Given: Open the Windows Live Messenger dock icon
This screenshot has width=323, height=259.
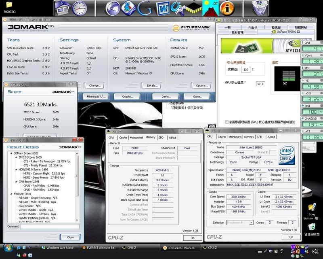Looking at the screenshot, I should pyautogui.click(x=128, y=8).
